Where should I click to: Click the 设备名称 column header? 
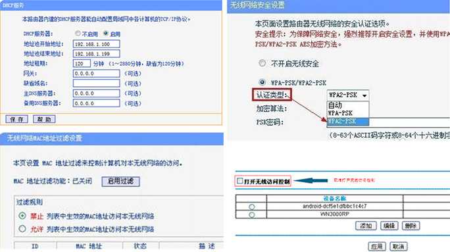[x=334, y=198]
